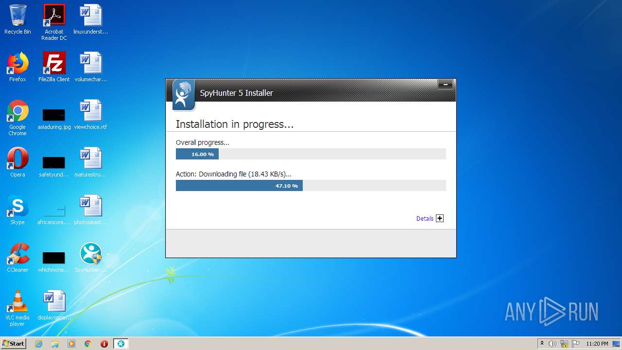
Task: Launch Skype from the desktop
Action: pos(17,210)
